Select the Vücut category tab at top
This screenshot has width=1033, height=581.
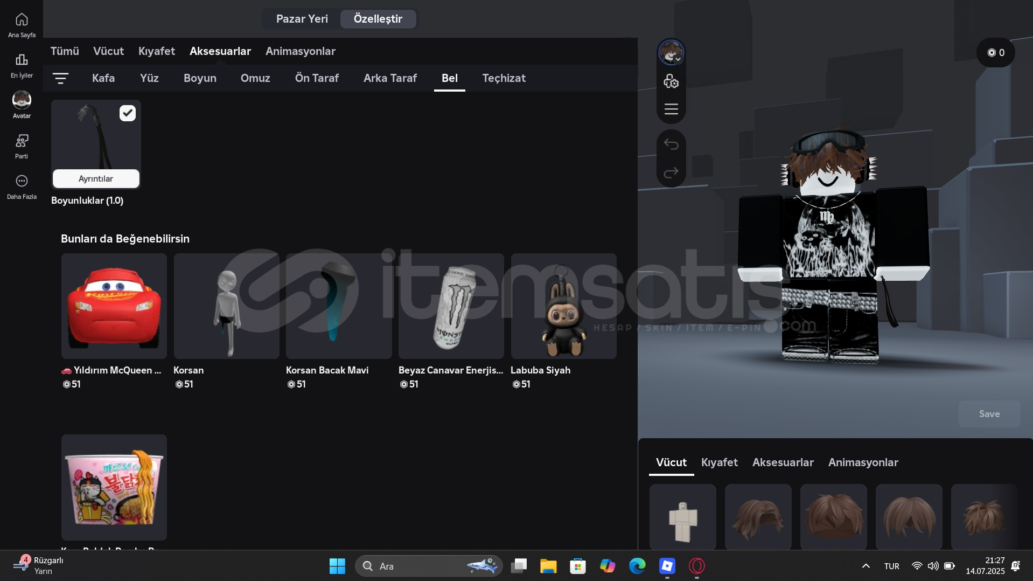(108, 51)
